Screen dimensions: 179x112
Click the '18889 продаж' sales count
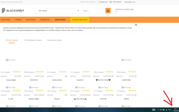pos(29,72)
